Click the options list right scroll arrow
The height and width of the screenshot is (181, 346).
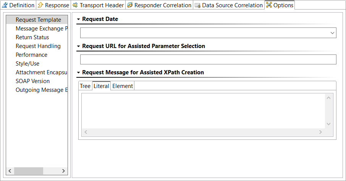63,171
